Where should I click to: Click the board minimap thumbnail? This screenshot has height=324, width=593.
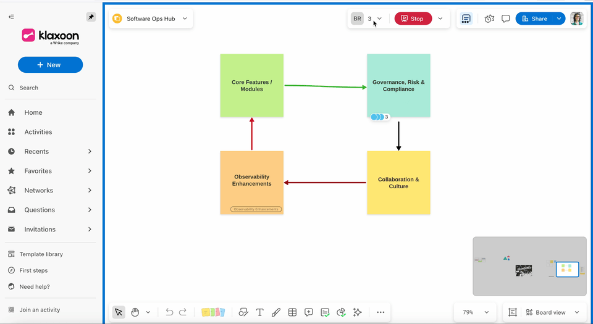(x=529, y=266)
